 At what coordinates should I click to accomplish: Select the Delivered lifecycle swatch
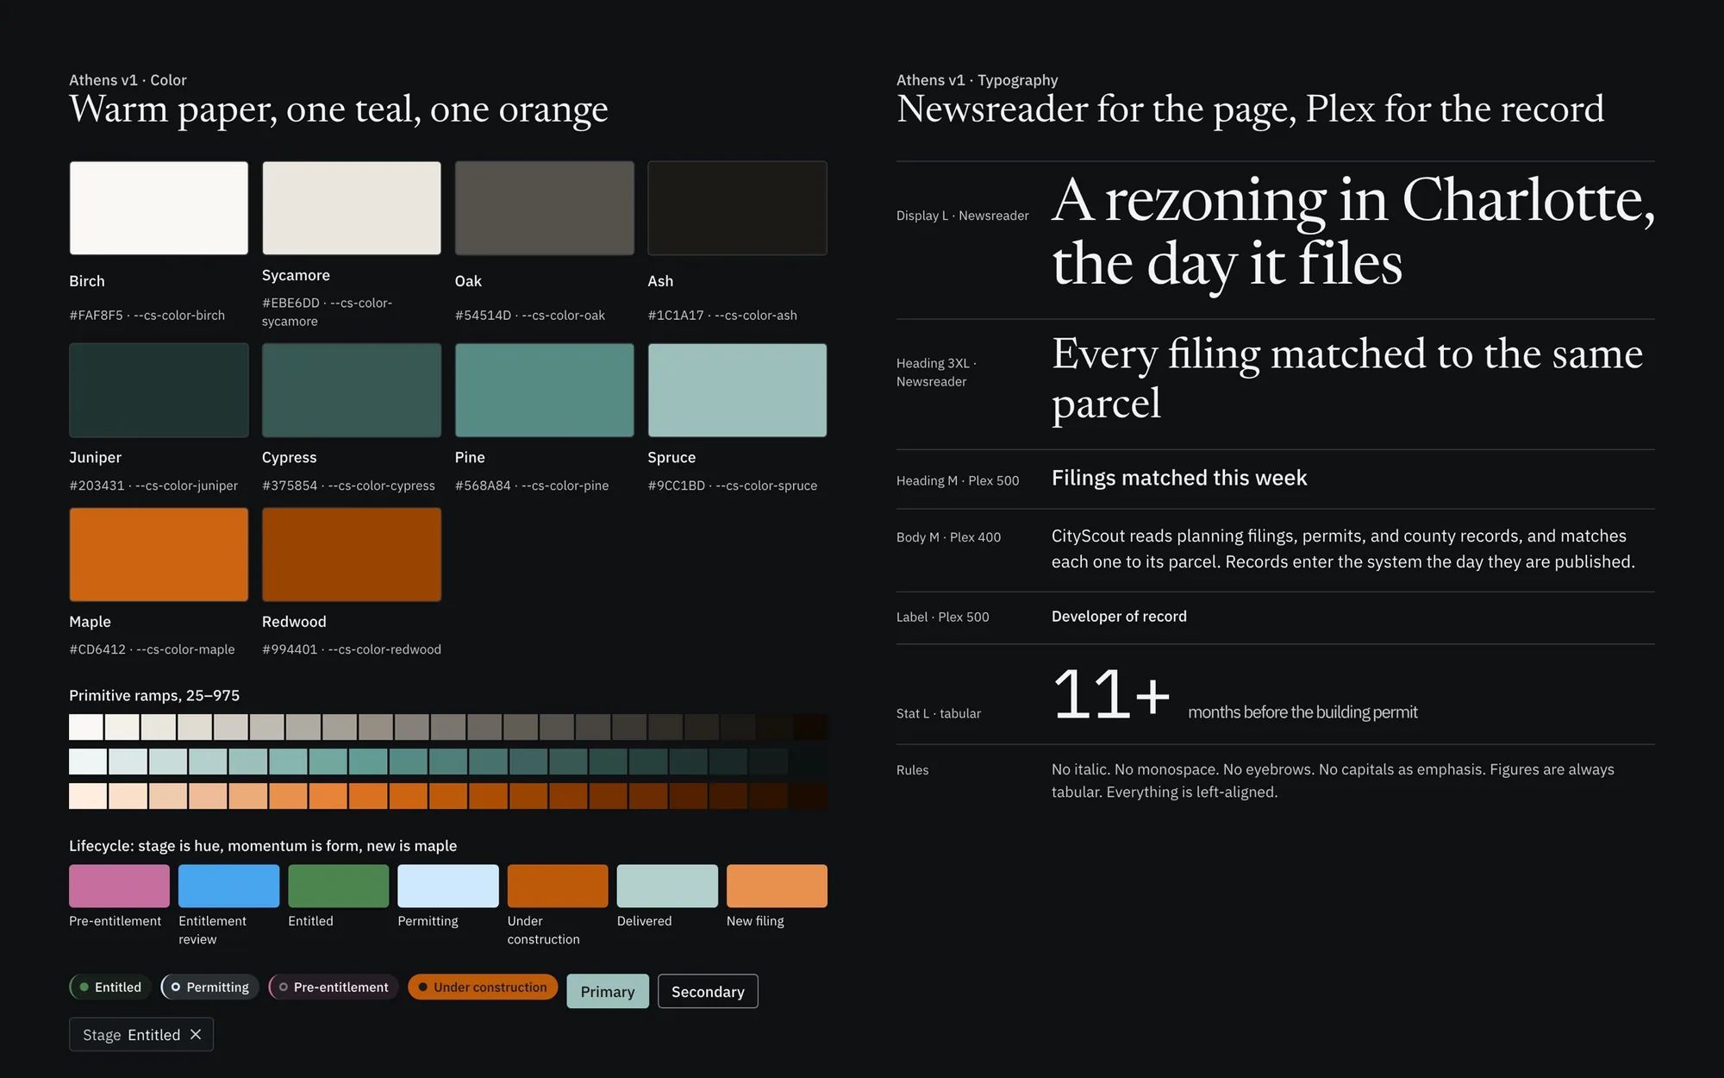(x=667, y=886)
